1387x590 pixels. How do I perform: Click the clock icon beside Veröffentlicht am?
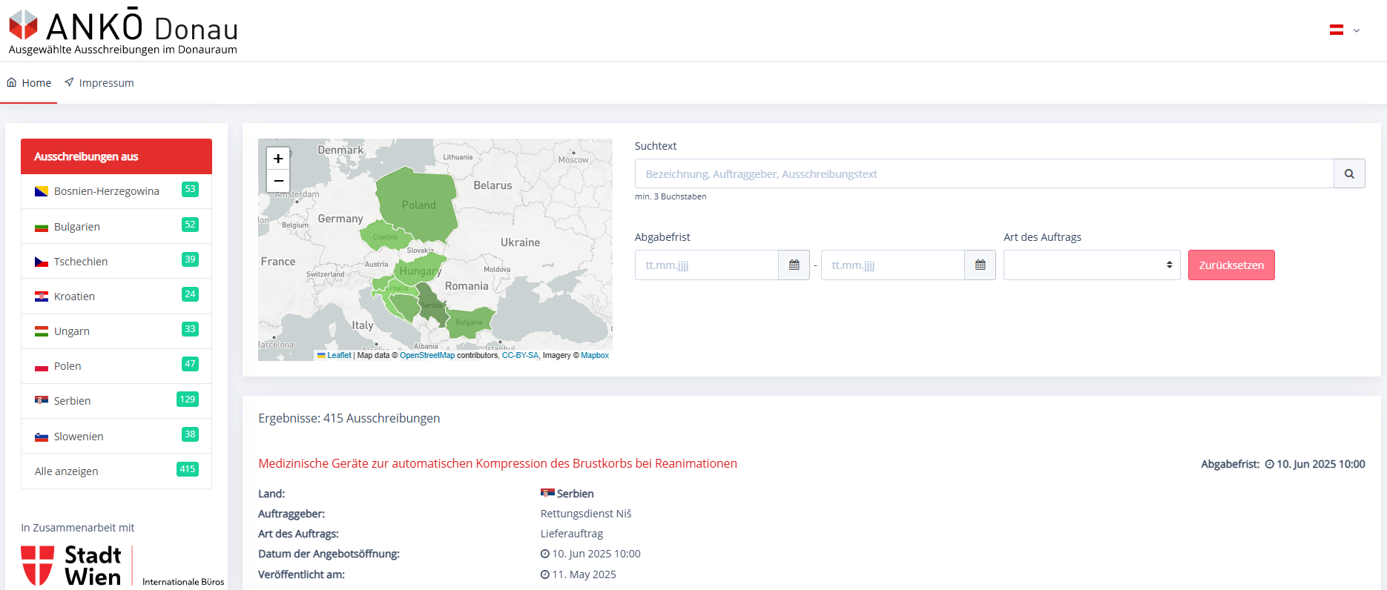coord(545,574)
